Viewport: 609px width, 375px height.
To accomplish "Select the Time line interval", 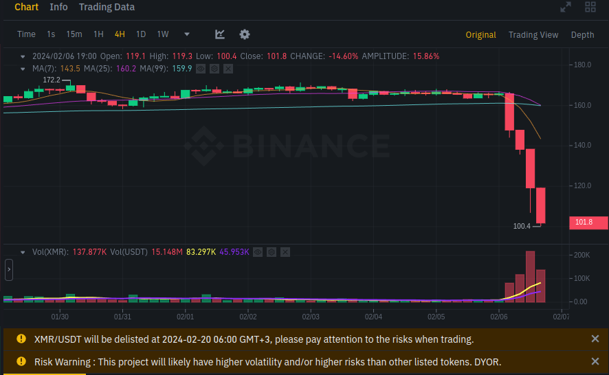I will [26, 34].
